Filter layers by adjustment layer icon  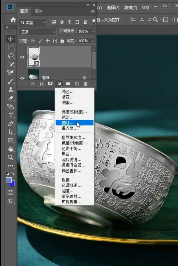(x=62, y=22)
